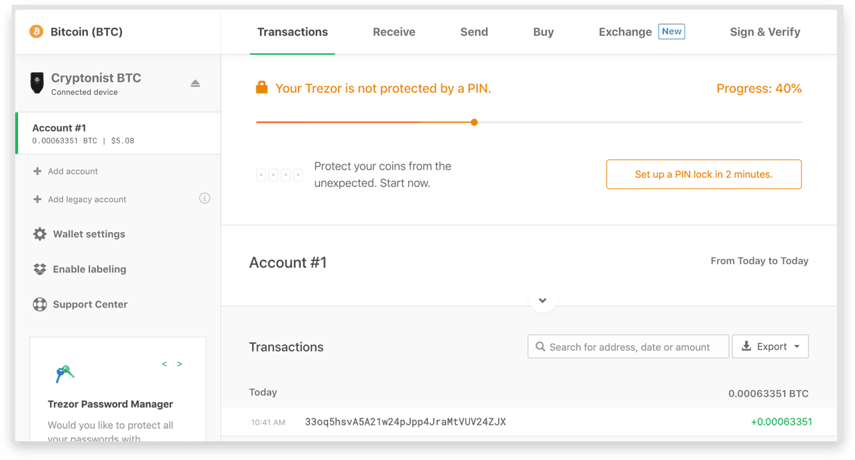Open Wallet settings via the gear icon
This screenshot has height=460, width=855.
tap(40, 234)
